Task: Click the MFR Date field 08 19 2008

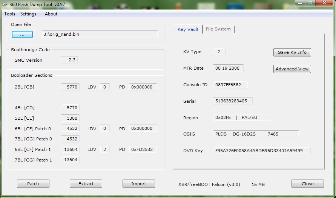Action: (x=228, y=68)
